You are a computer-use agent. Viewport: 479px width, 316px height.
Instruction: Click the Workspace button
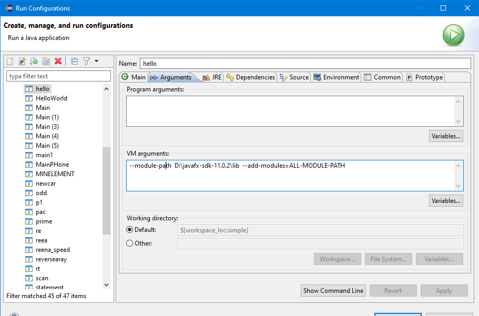coord(337,259)
